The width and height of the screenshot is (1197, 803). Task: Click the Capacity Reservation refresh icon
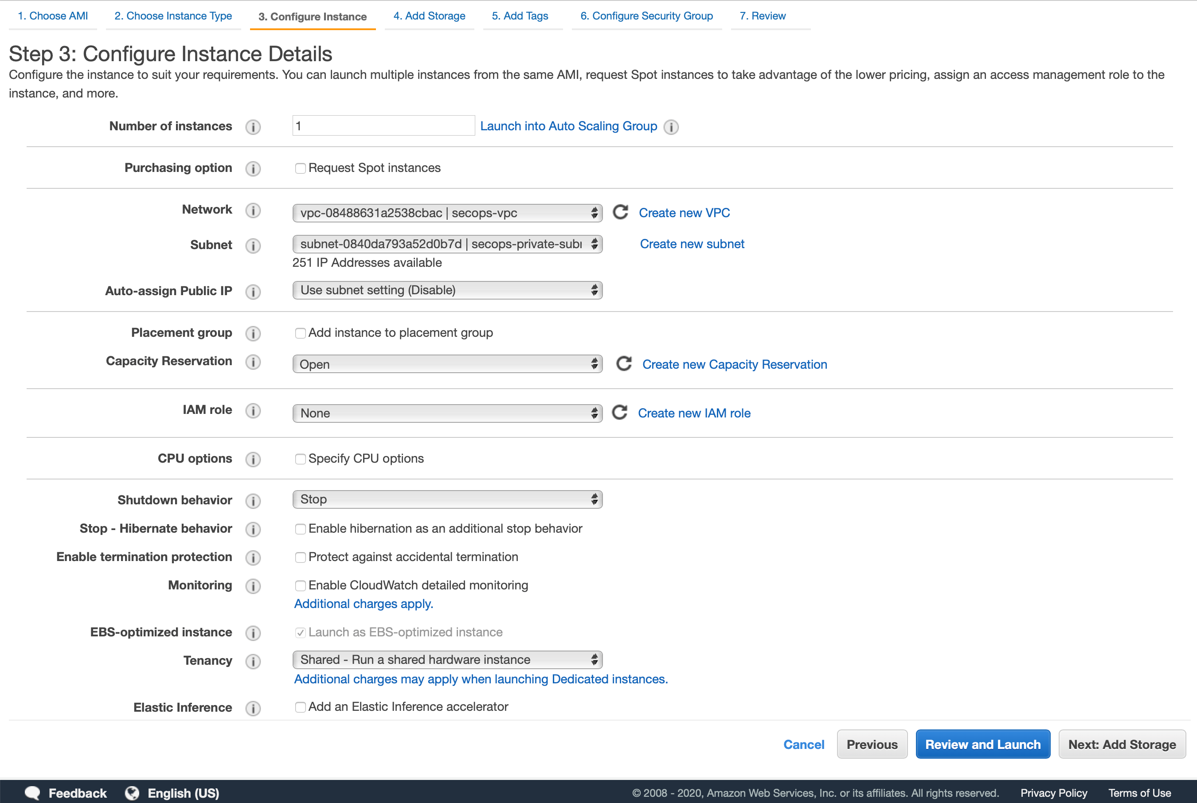624,363
